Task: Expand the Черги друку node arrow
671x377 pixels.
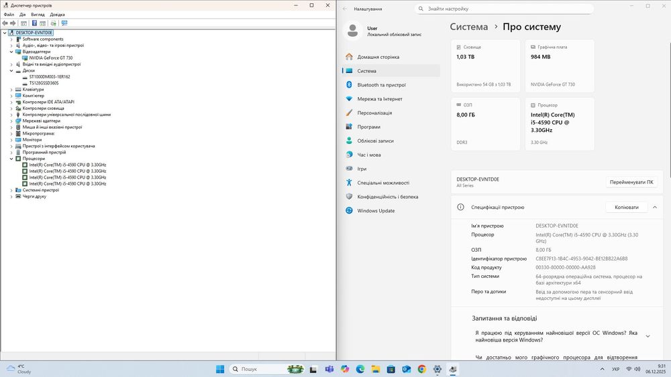Action: 11,196
